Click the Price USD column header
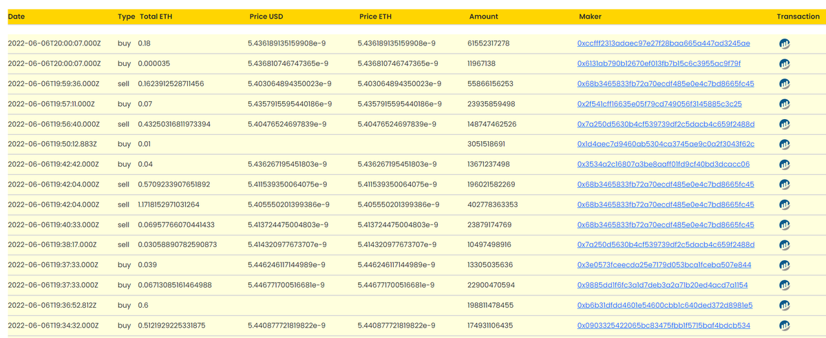Screen dimensions: 826x338 point(268,17)
